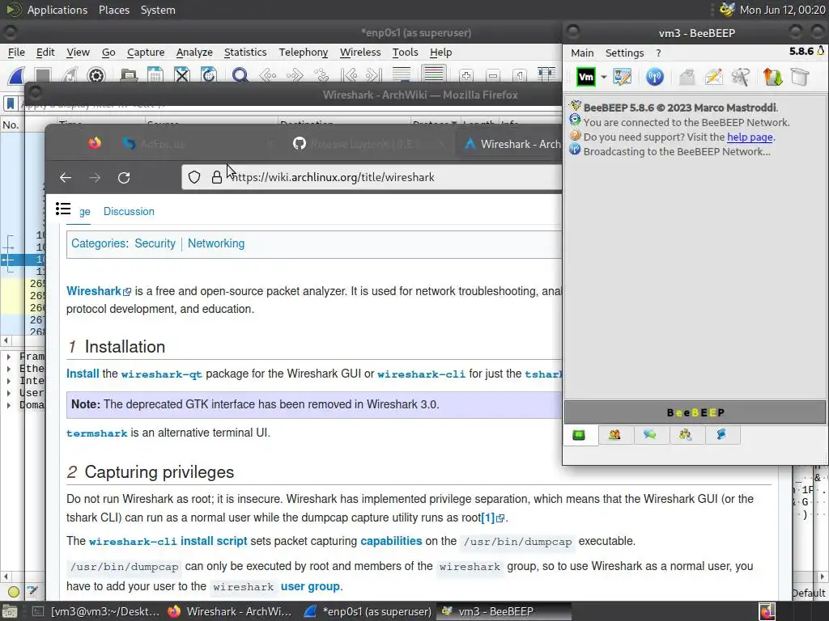Save capture file icon in Wireshark toolbar
This screenshot has height=621, width=829.
[155, 75]
